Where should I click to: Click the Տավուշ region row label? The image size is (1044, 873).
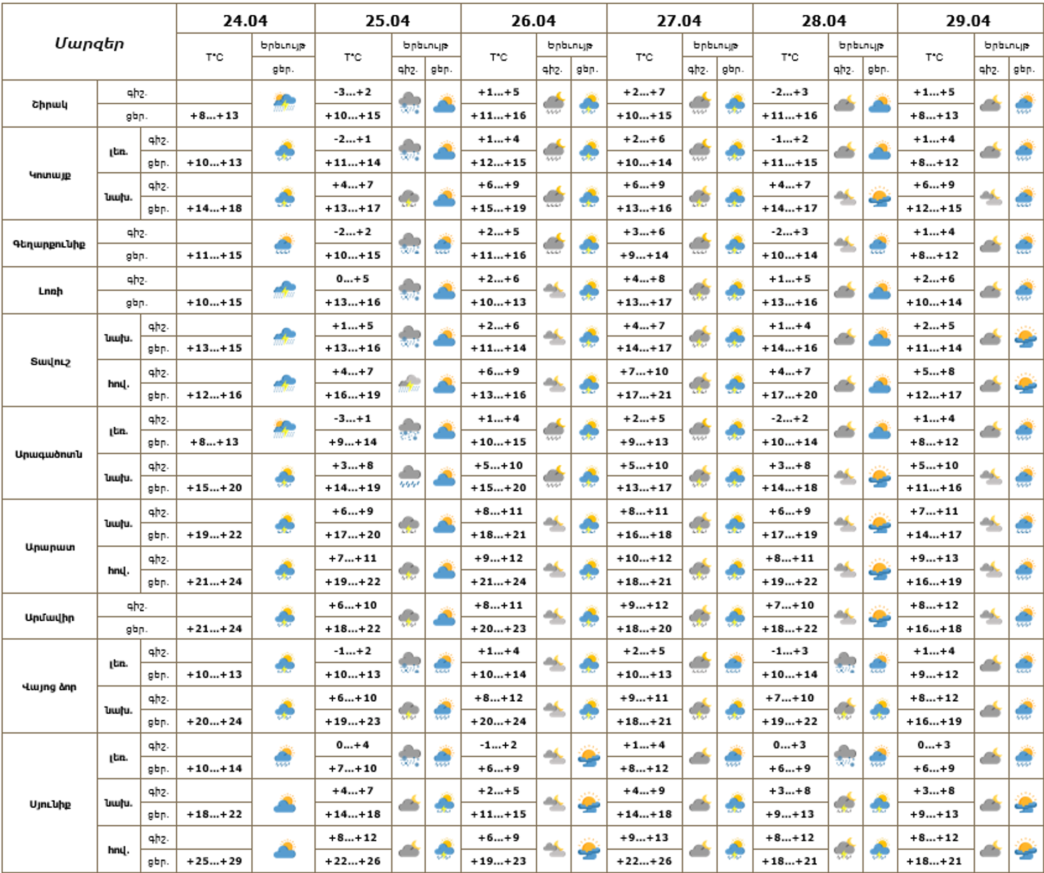coord(50,361)
